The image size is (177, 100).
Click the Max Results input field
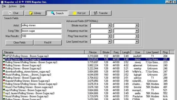point(41,36)
